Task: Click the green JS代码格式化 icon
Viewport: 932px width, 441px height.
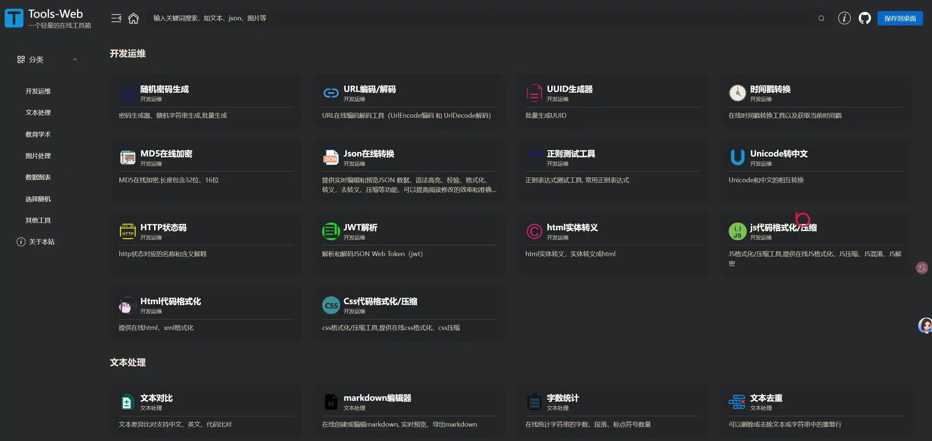Action: tap(737, 231)
